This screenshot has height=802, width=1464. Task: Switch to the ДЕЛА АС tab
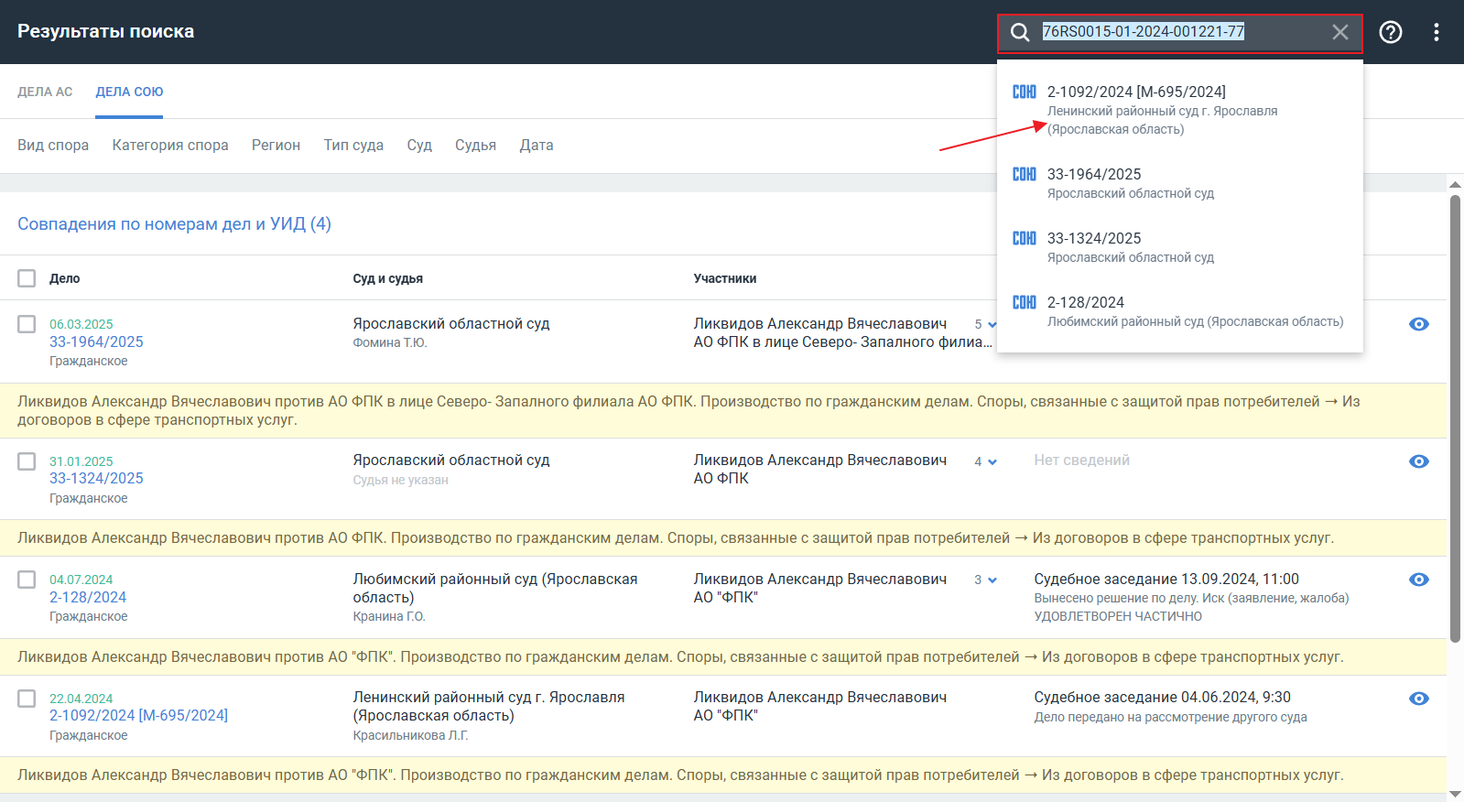coord(45,92)
